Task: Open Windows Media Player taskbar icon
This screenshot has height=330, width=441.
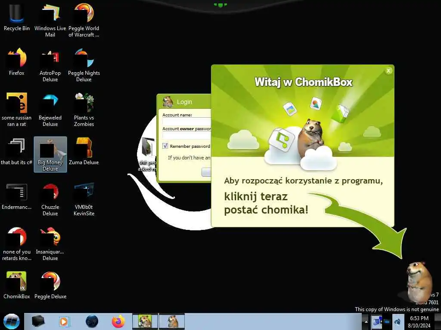Action: pyautogui.click(x=64, y=321)
